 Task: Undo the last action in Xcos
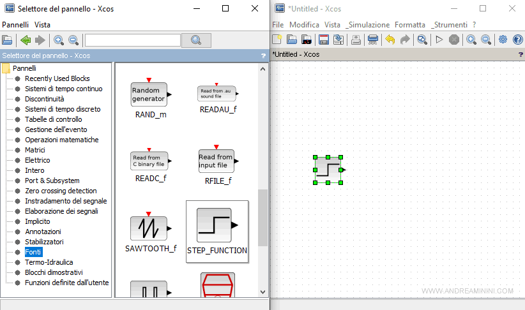(x=390, y=40)
